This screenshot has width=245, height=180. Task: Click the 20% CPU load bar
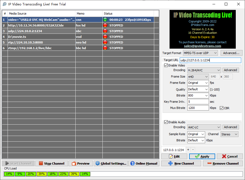[31, 174]
